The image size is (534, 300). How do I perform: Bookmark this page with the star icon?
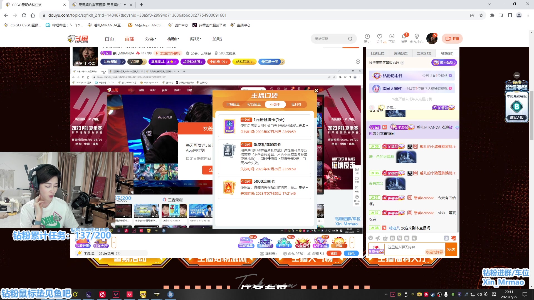coord(481,15)
